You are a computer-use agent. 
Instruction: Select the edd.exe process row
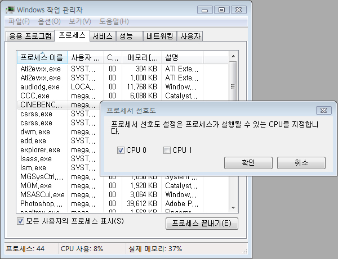point(59,141)
